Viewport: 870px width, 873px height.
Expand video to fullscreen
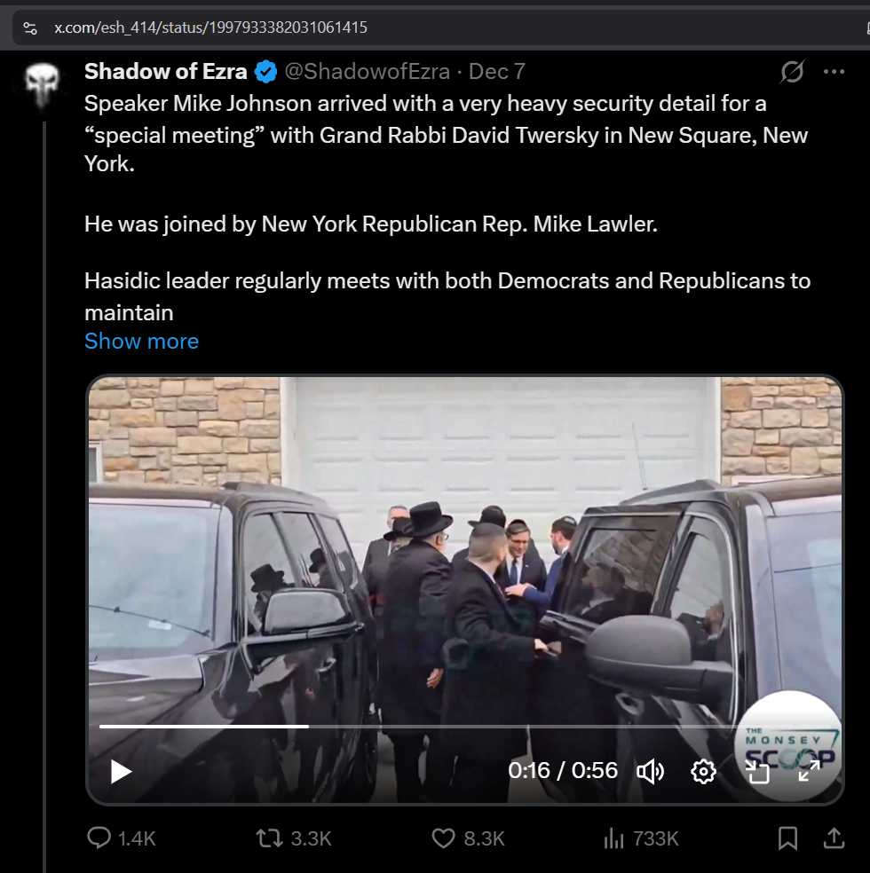[809, 771]
